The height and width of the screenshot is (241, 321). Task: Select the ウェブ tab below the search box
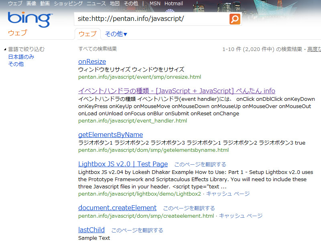coord(87,34)
